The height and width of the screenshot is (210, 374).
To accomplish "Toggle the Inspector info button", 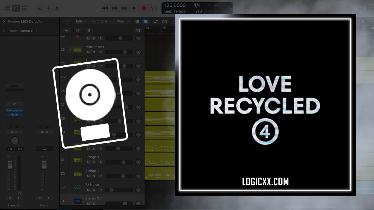I will [16, 8].
